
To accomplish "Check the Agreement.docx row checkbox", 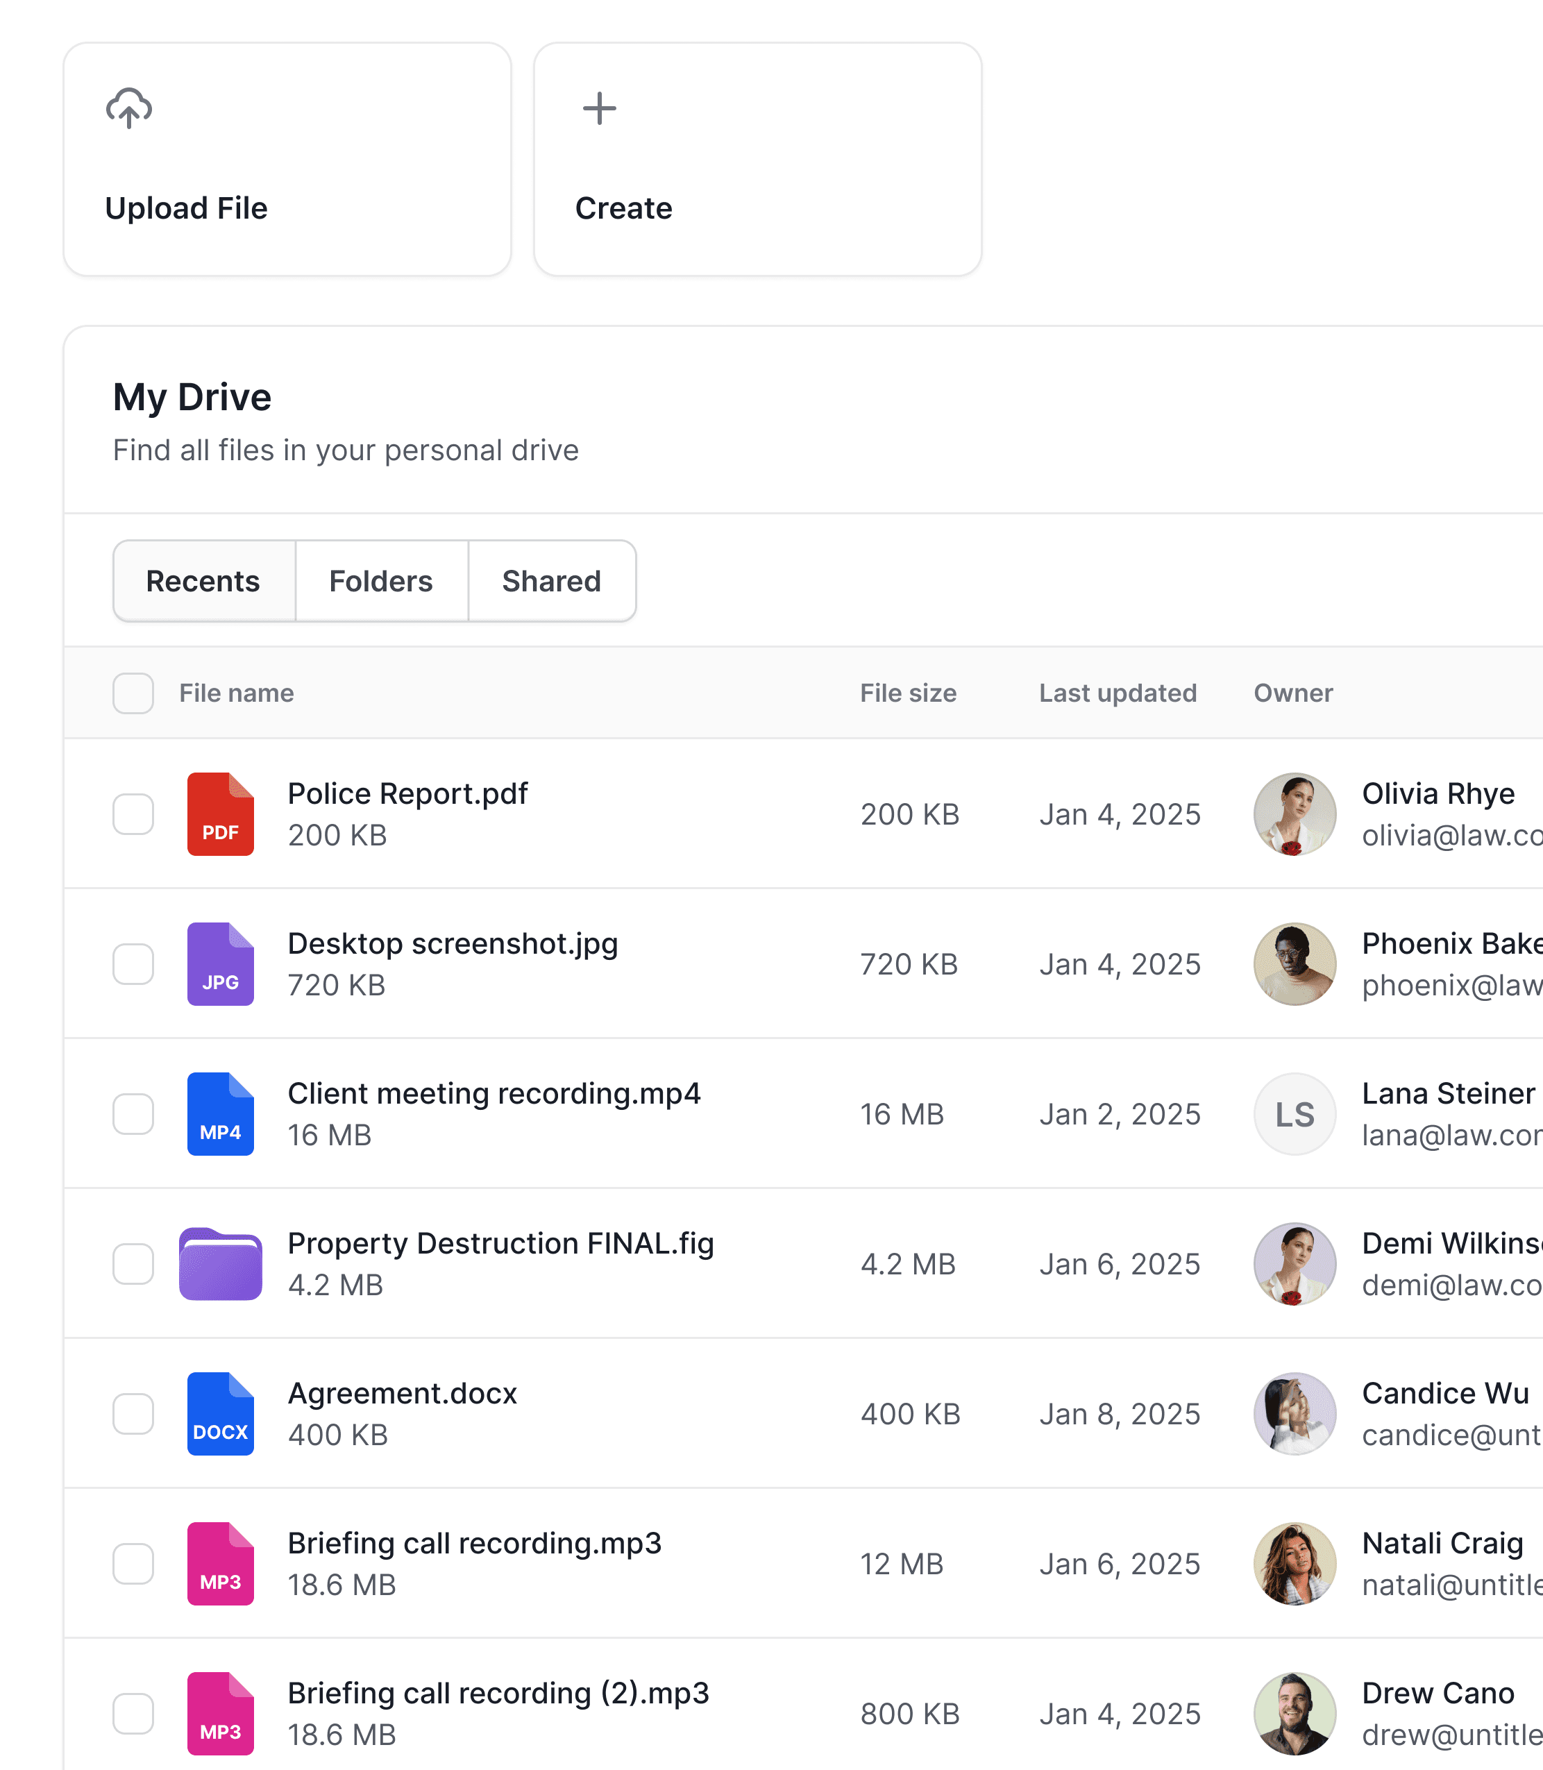I will point(133,1413).
